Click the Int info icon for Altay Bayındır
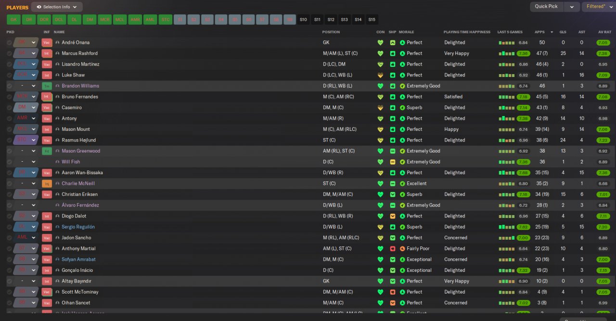 click(47, 281)
